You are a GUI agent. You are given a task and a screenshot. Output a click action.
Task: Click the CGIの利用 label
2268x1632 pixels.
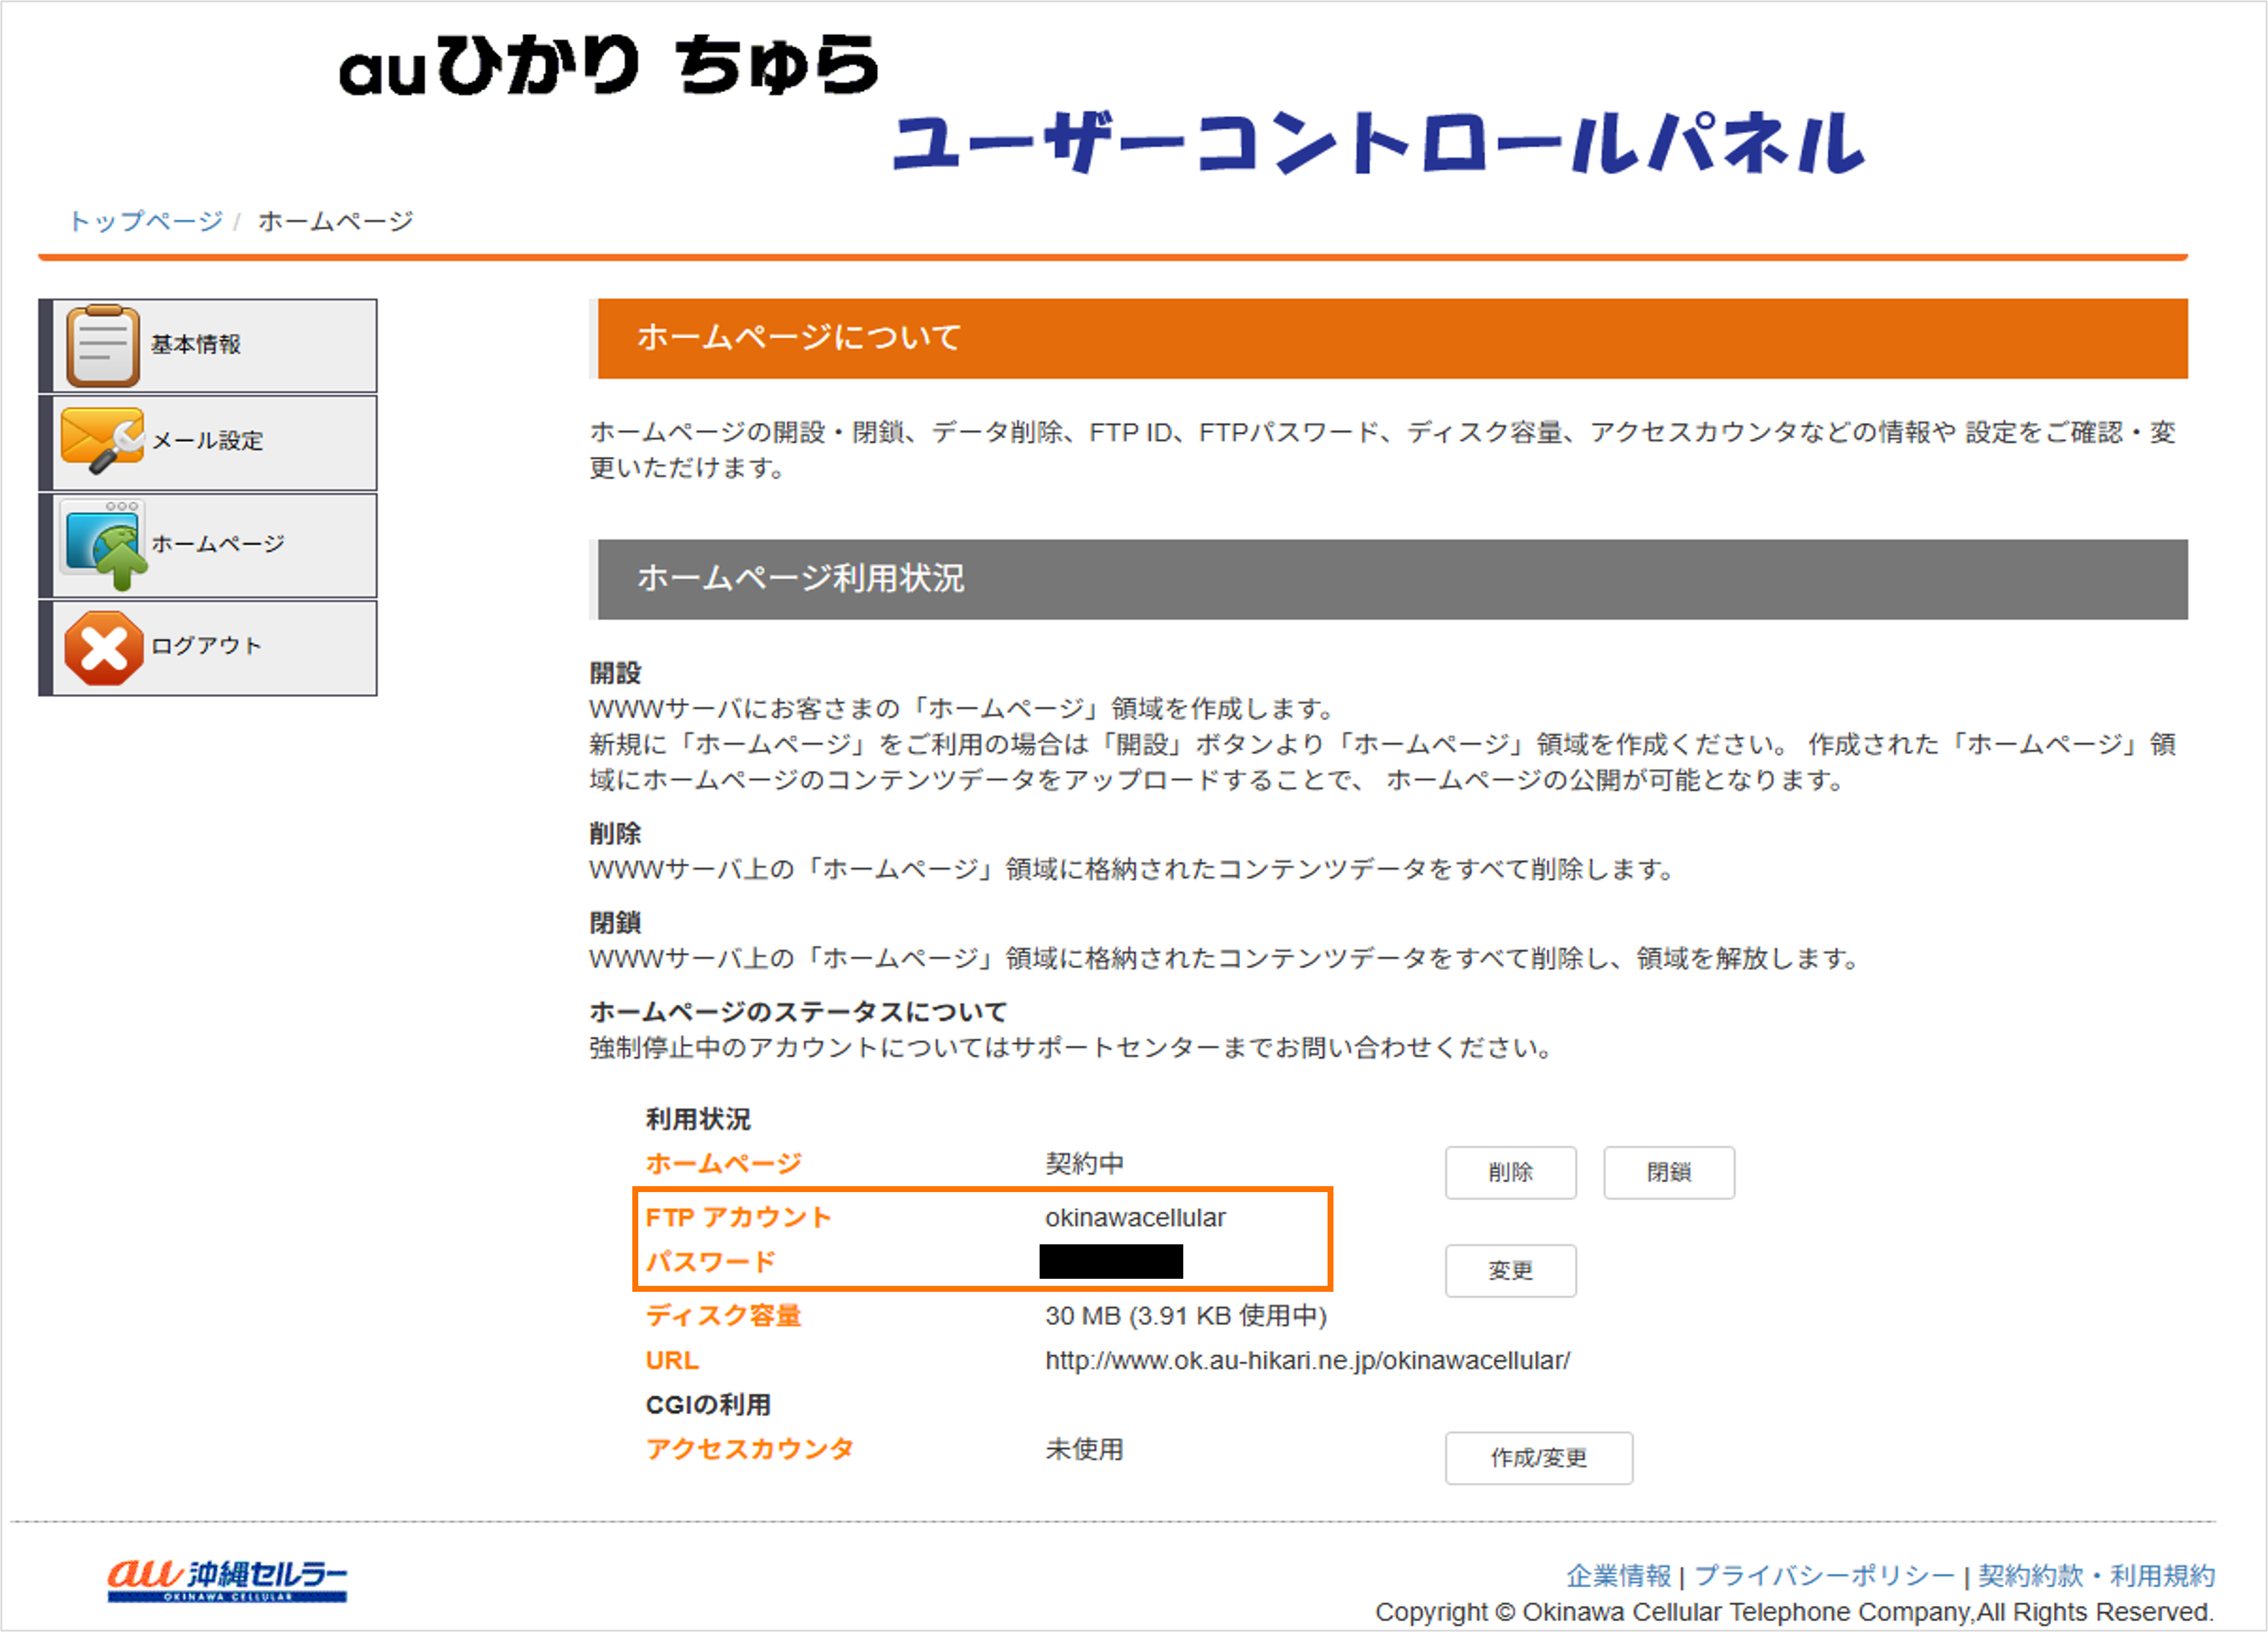[708, 1405]
